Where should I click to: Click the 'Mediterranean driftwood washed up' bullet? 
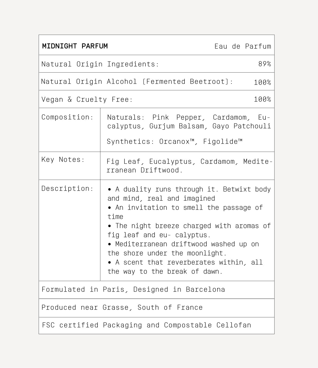coord(183,249)
